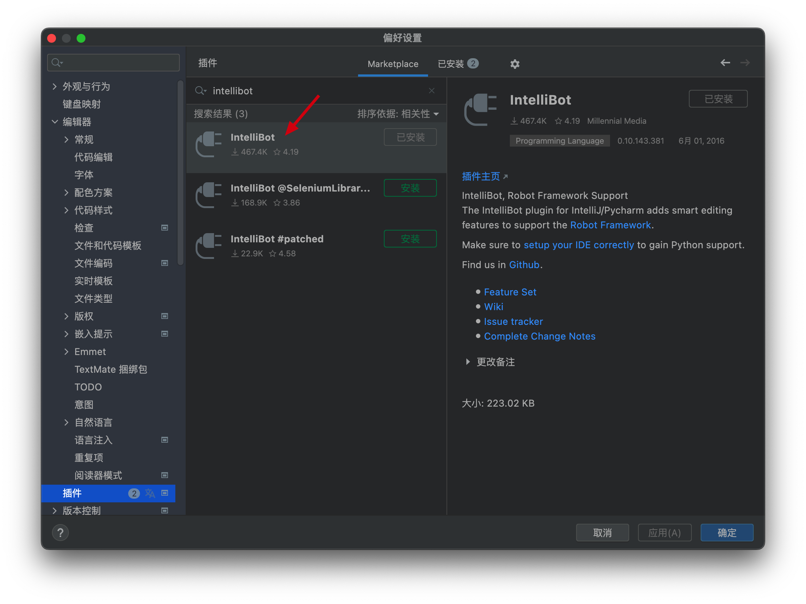Select the Marketplace tab

[393, 64]
